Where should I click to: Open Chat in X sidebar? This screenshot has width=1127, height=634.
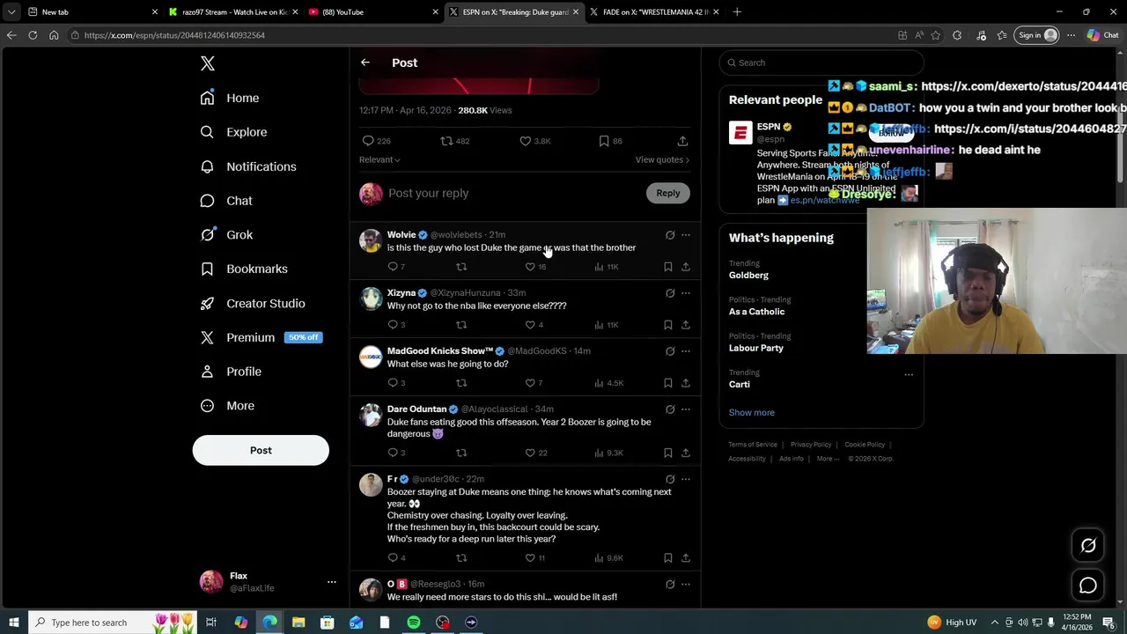pyautogui.click(x=226, y=201)
